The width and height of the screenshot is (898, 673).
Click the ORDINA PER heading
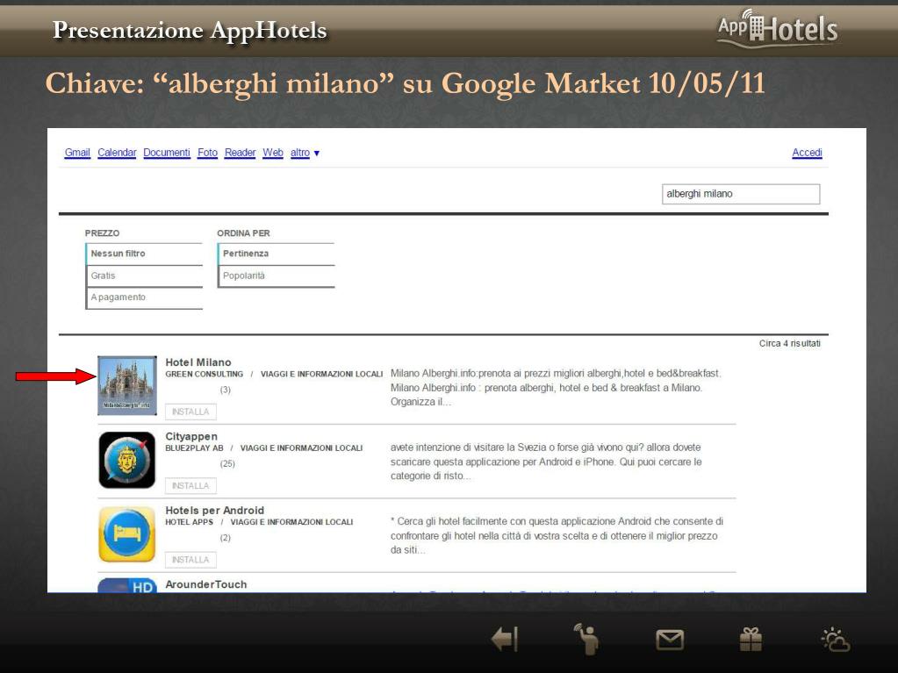click(243, 233)
